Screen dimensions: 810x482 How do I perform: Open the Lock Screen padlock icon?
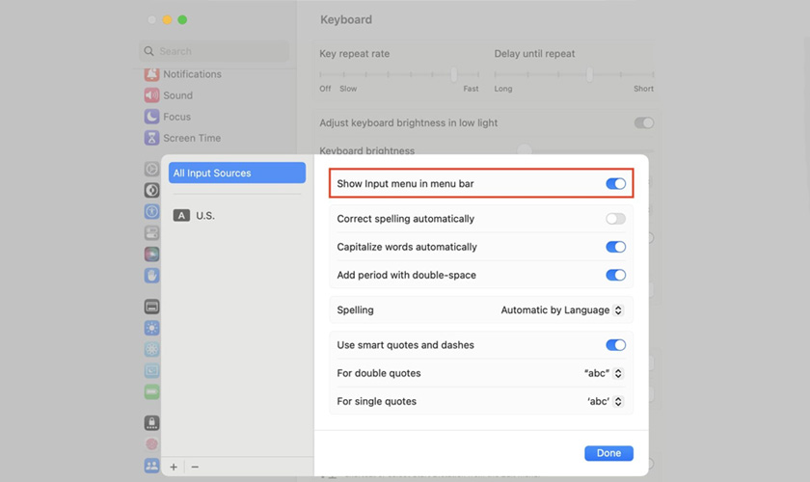point(151,423)
